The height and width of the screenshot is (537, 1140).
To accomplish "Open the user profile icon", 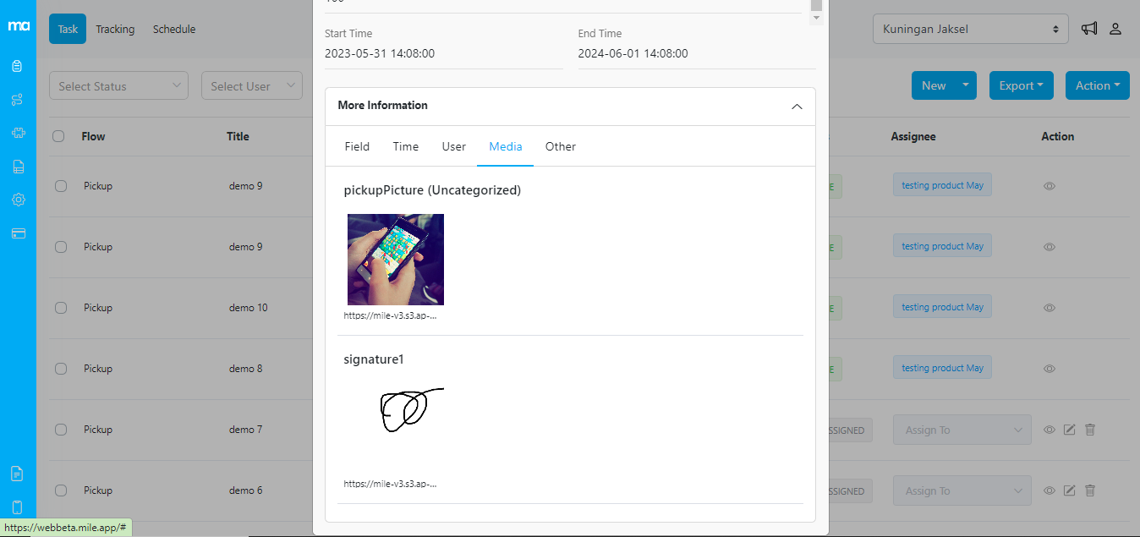I will click(1115, 29).
